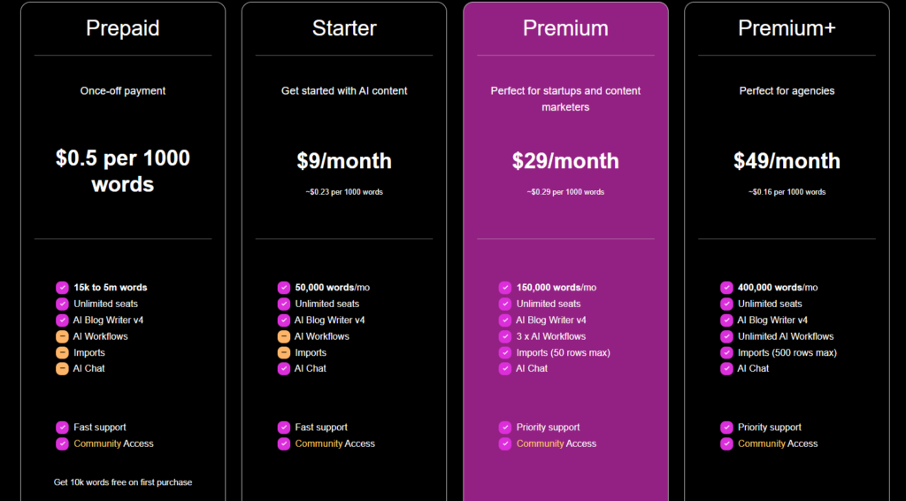Viewport: 906px width, 501px height.
Task: Click the $0.5 per 1000 words Prepaid price
Action: click(123, 171)
